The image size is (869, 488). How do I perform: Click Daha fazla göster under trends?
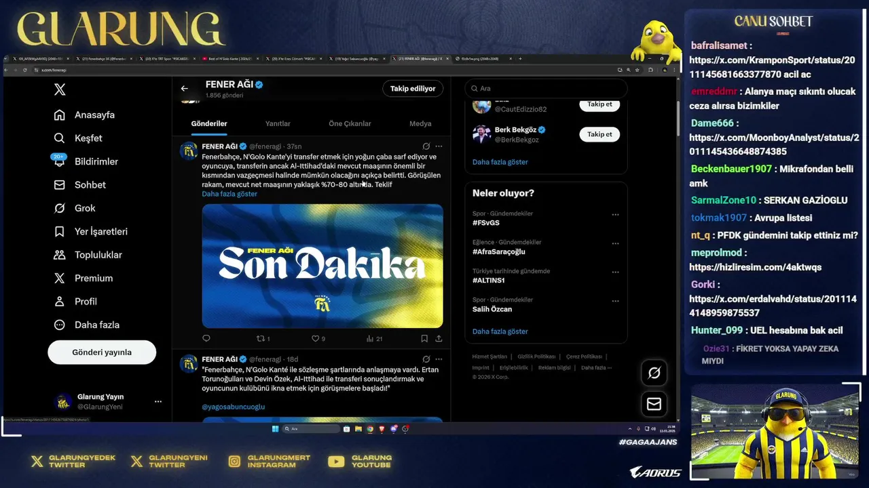pos(500,331)
